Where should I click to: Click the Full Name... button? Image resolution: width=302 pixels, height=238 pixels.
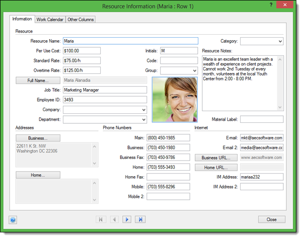(38, 80)
